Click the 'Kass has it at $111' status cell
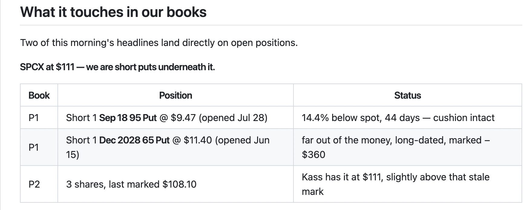Screen dimensions: 527x210 pyautogui.click(x=408, y=184)
